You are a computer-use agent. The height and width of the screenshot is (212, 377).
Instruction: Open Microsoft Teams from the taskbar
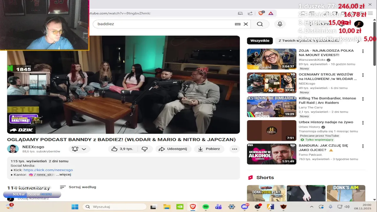[x=219, y=207]
